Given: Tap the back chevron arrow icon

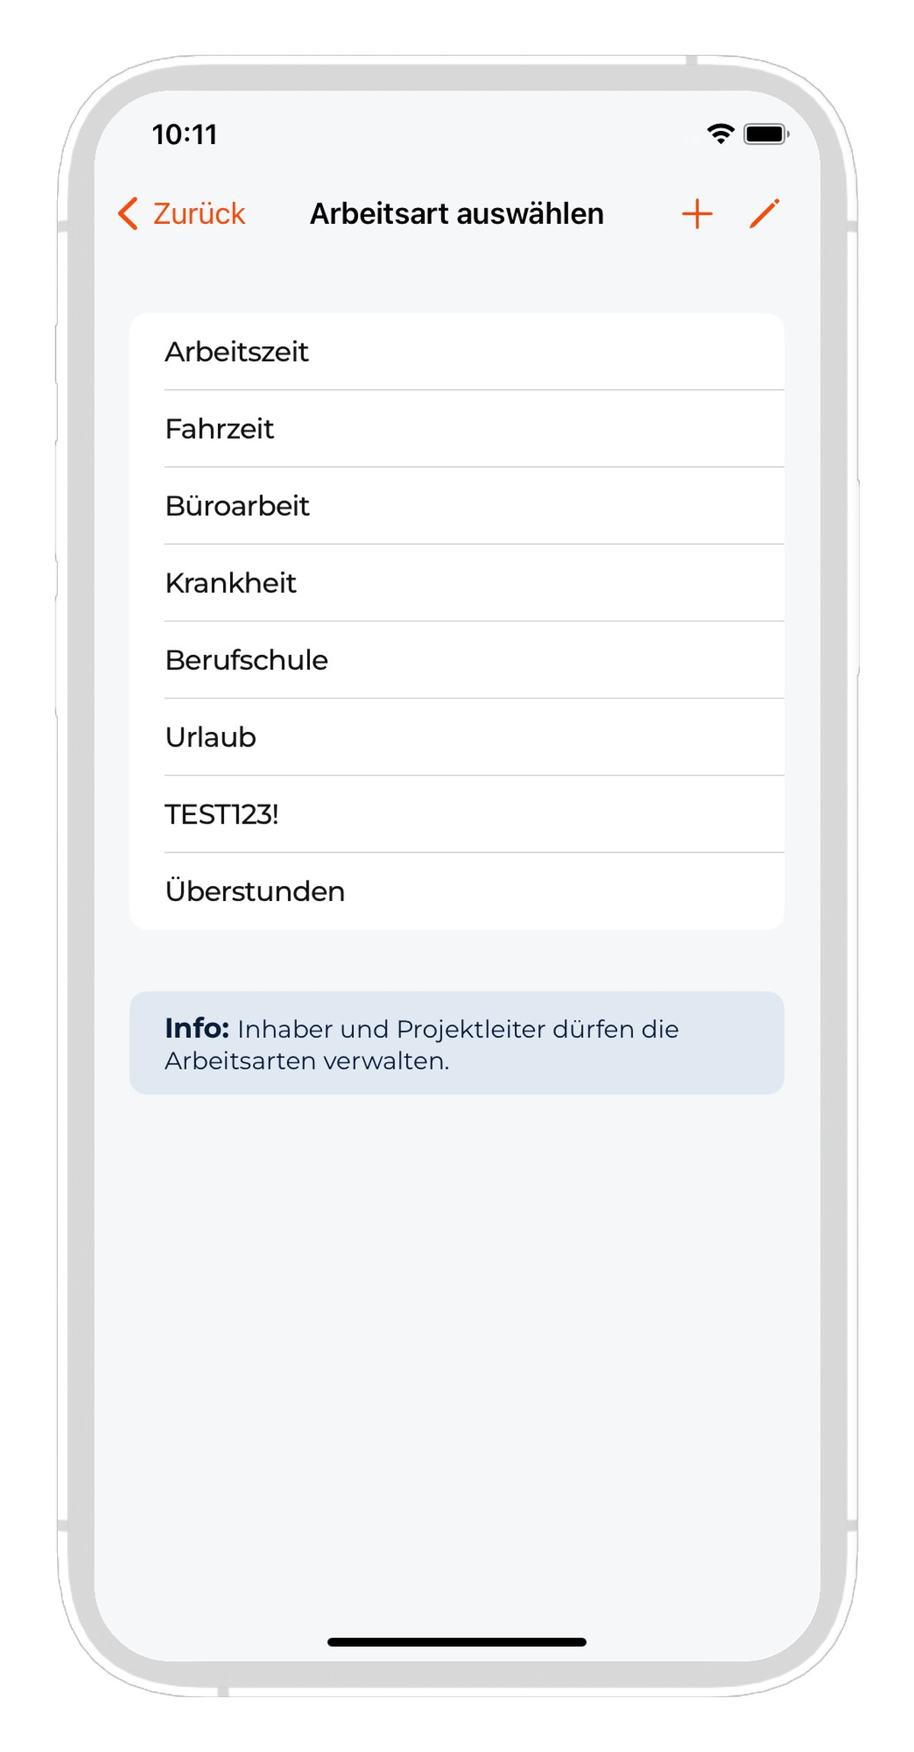Looking at the screenshot, I should click(x=128, y=213).
